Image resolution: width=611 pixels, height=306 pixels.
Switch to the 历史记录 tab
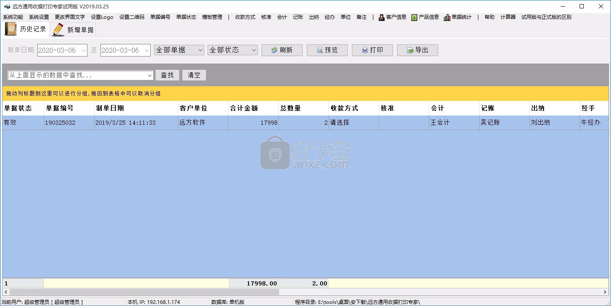[26, 29]
